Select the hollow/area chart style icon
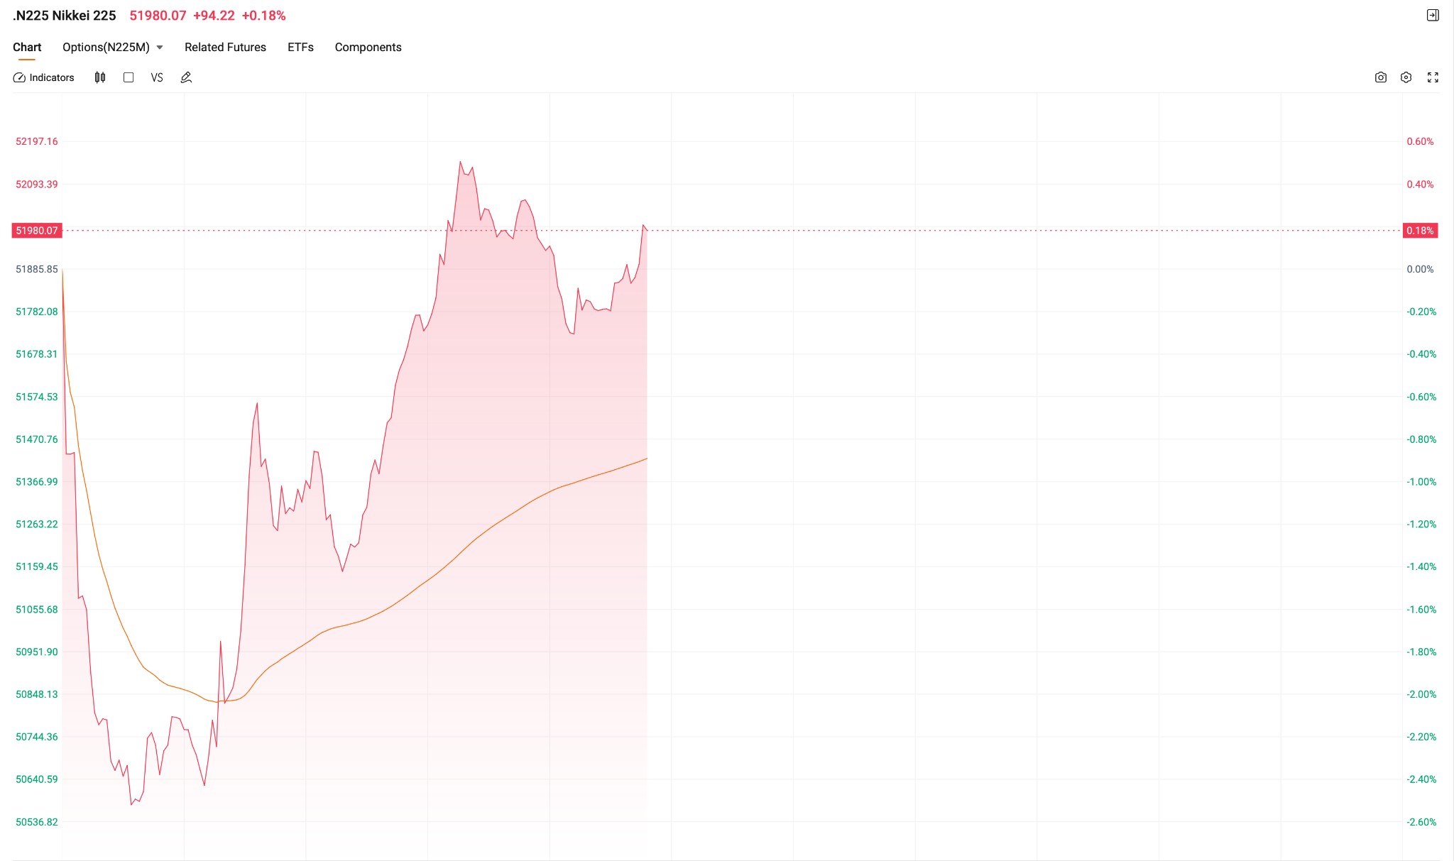1454x861 pixels. point(129,77)
